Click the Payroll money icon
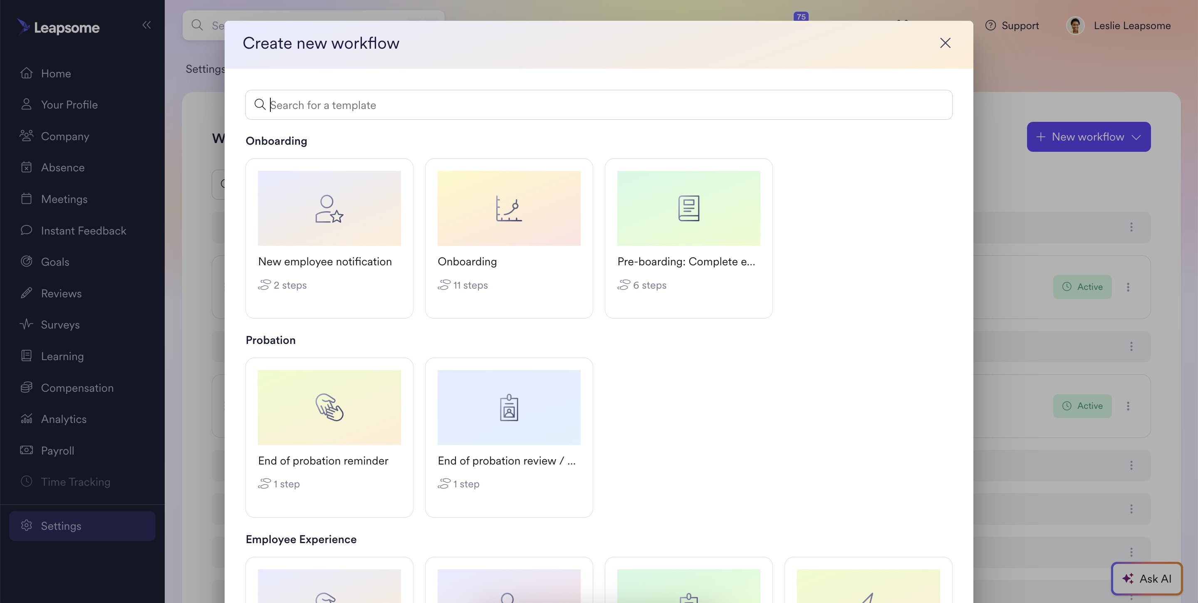Image resolution: width=1198 pixels, height=603 pixels. pyautogui.click(x=27, y=450)
